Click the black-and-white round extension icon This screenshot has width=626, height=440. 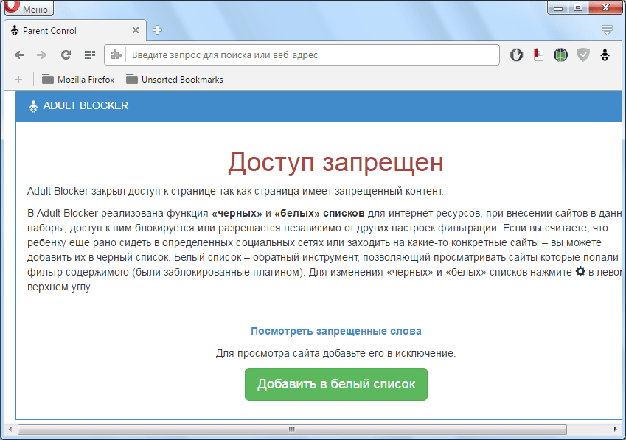coord(517,55)
